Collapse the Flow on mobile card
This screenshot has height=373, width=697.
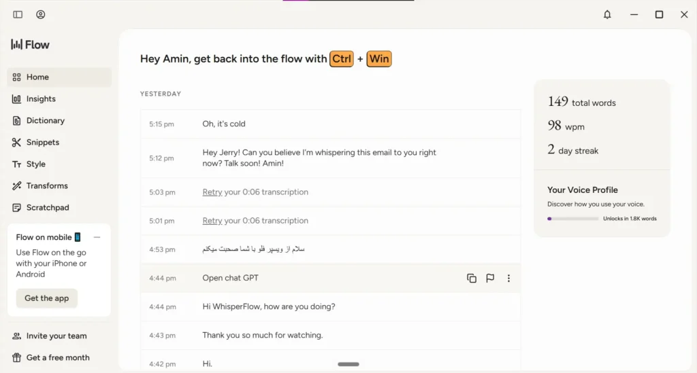pos(97,237)
